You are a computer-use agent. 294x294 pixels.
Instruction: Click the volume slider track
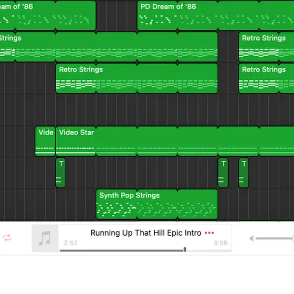click(x=274, y=238)
